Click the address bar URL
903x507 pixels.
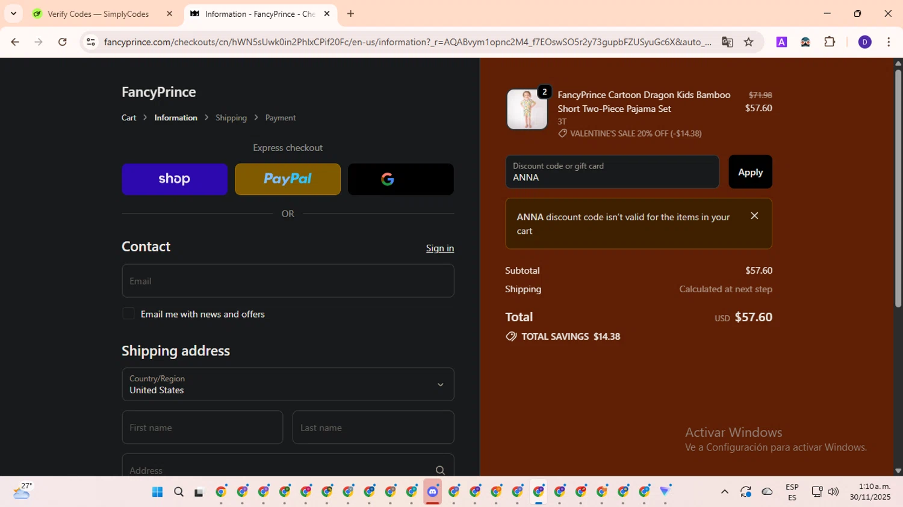(408, 42)
